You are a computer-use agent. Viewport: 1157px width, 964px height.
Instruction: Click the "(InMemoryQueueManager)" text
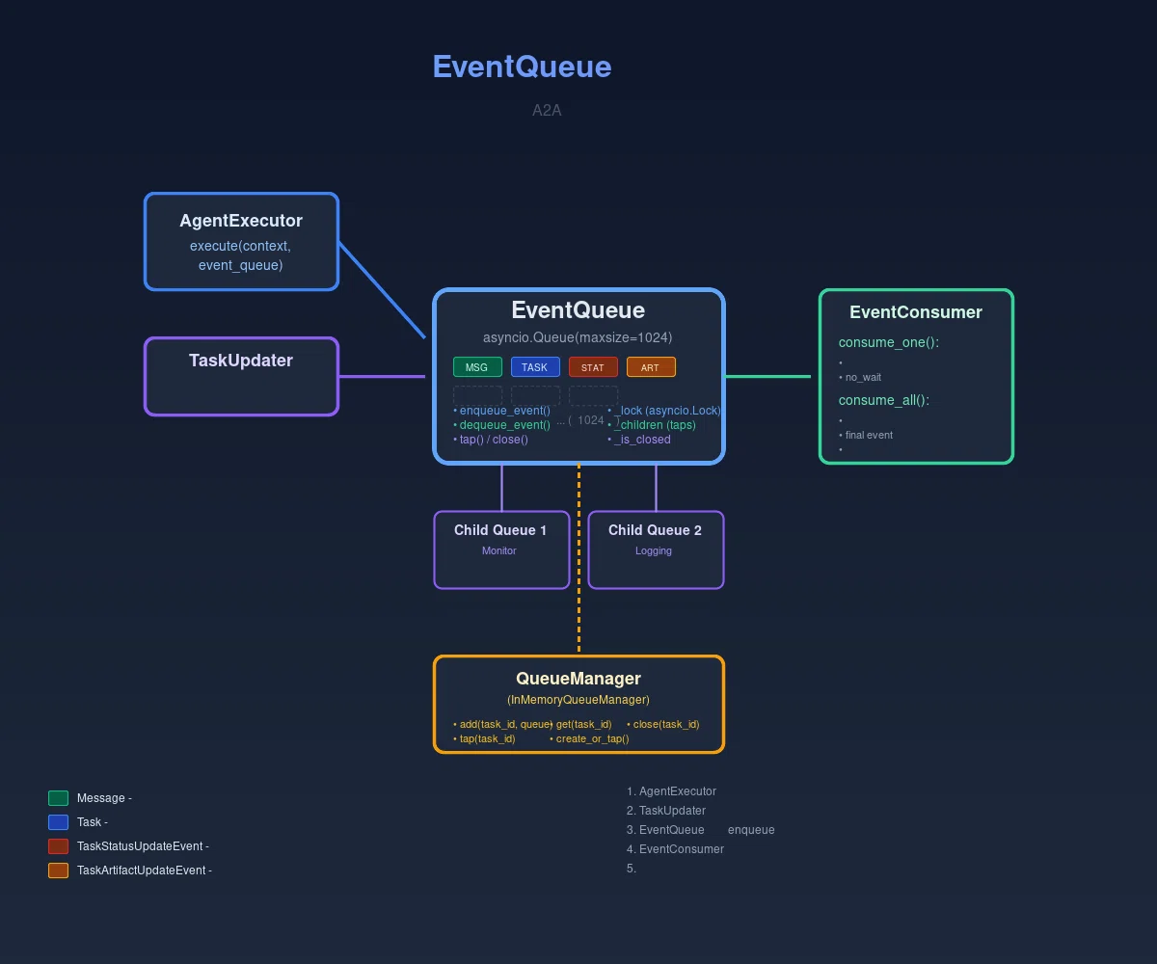[x=578, y=700]
